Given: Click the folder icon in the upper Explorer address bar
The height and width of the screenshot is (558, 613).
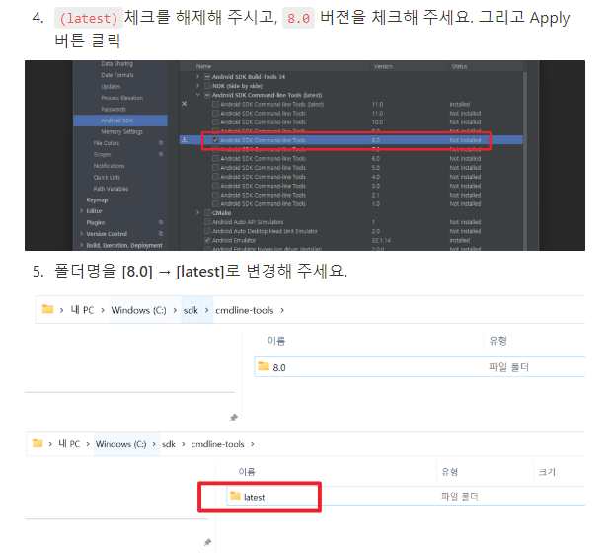Looking at the screenshot, I should tap(47, 309).
